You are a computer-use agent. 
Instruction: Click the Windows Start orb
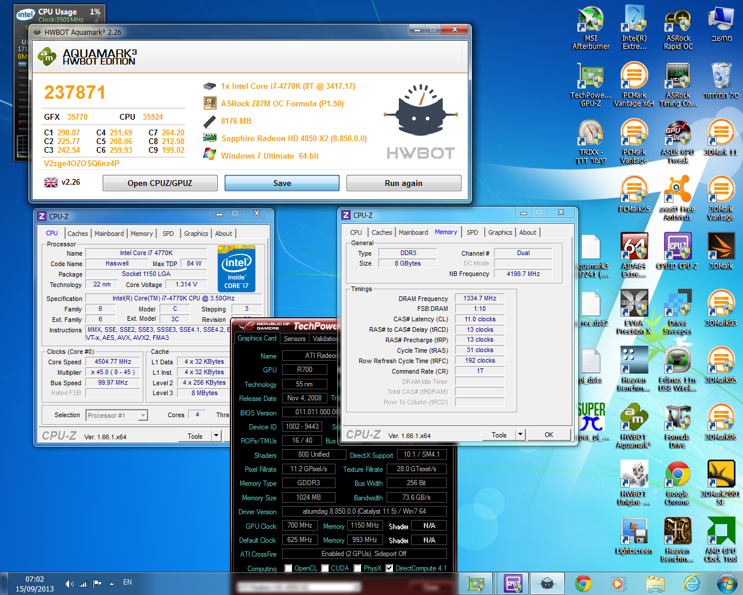pyautogui.click(x=727, y=583)
